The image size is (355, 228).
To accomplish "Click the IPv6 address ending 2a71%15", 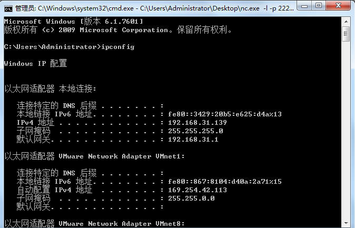I will click(225, 181).
